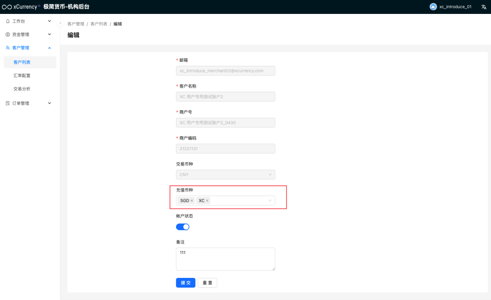Screen dimensions: 491x300
Task: Click the 客户管理 people icon
Action: 7,48
